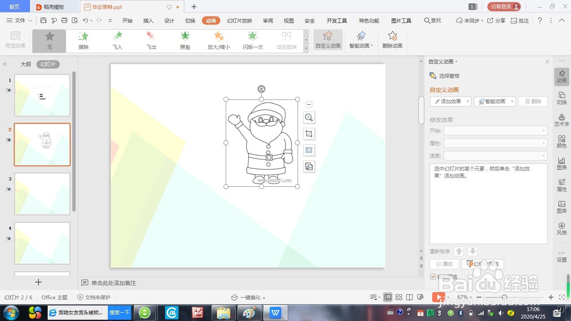This screenshot has width=571, height=321.
Task: Select slide 3 thumbnail in the panel
Action: click(42, 194)
